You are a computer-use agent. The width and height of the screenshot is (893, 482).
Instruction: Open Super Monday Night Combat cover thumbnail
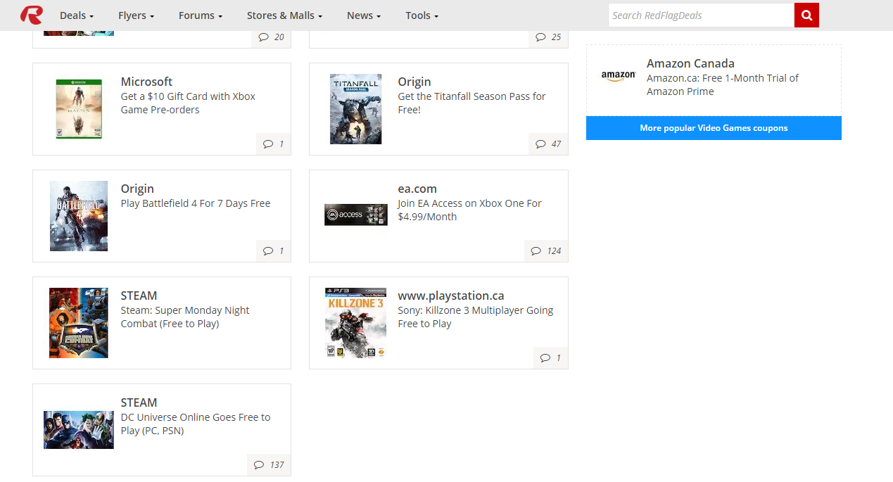(x=79, y=323)
